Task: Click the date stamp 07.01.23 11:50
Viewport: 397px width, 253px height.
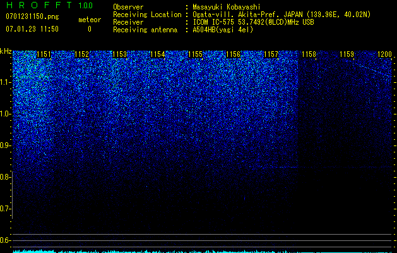Action: (32, 29)
